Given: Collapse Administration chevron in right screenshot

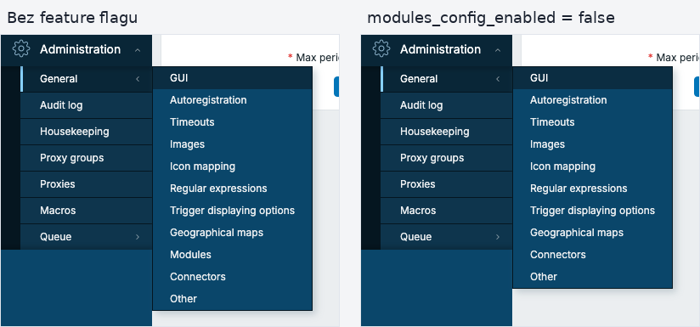Looking at the screenshot, I should (498, 50).
